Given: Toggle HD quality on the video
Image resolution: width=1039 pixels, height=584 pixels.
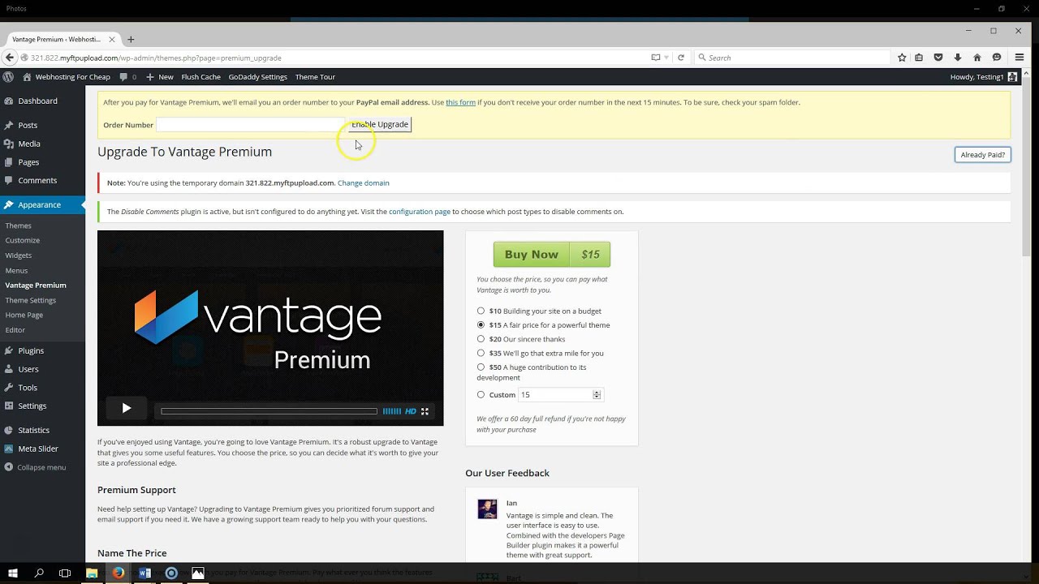Looking at the screenshot, I should coord(411,411).
